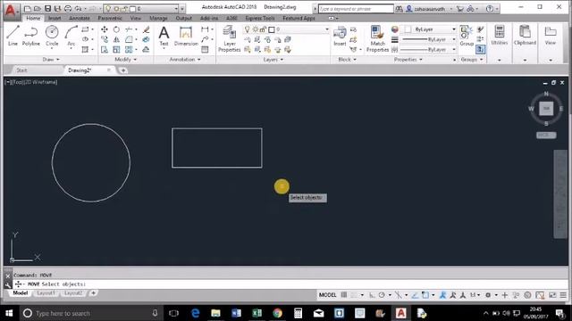
Task: Toggle grid display in status bar
Action: 343,295
